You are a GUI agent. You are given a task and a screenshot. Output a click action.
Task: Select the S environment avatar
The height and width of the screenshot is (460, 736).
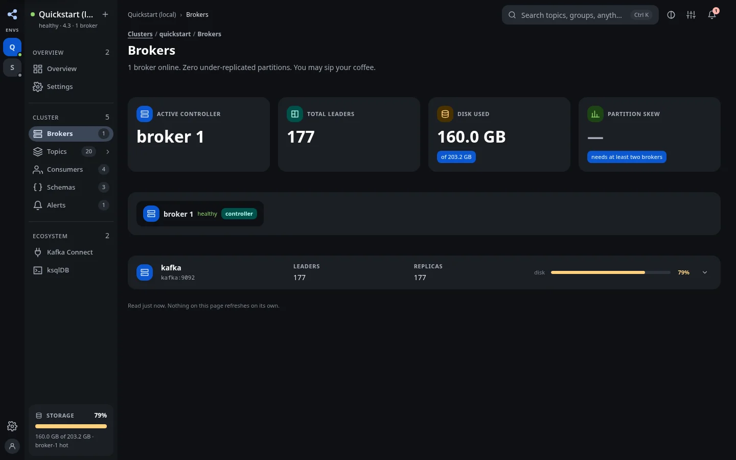tap(12, 67)
